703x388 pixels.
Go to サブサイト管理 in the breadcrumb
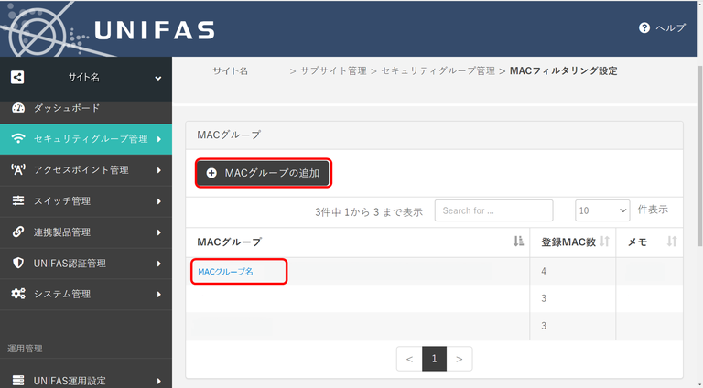coord(333,70)
